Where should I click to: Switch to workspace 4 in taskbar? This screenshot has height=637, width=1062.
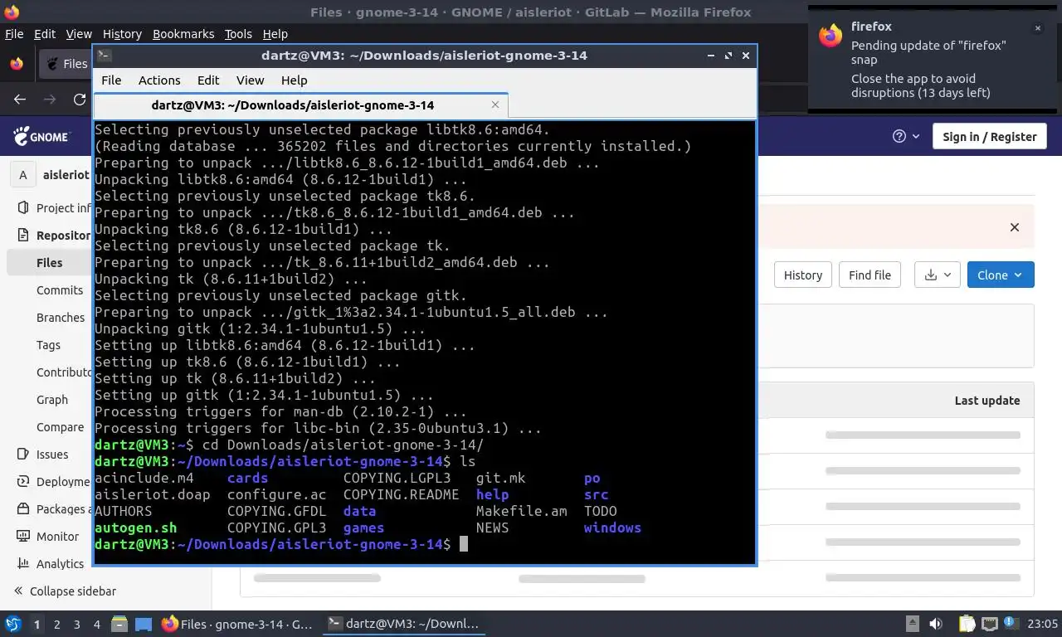(x=96, y=624)
